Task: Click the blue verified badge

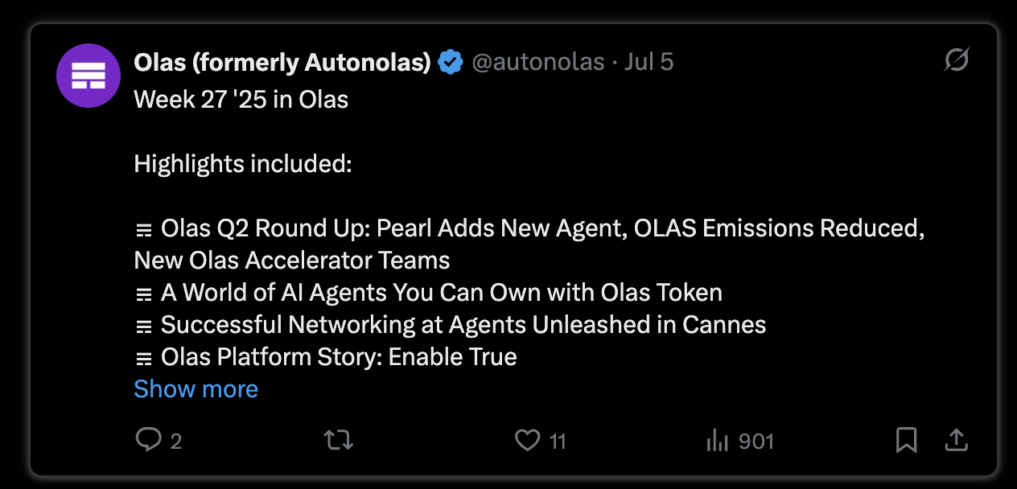Action: (451, 62)
